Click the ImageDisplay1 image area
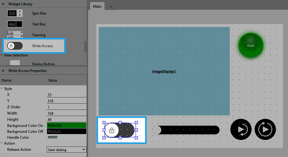288x157 pixels. coord(164,71)
